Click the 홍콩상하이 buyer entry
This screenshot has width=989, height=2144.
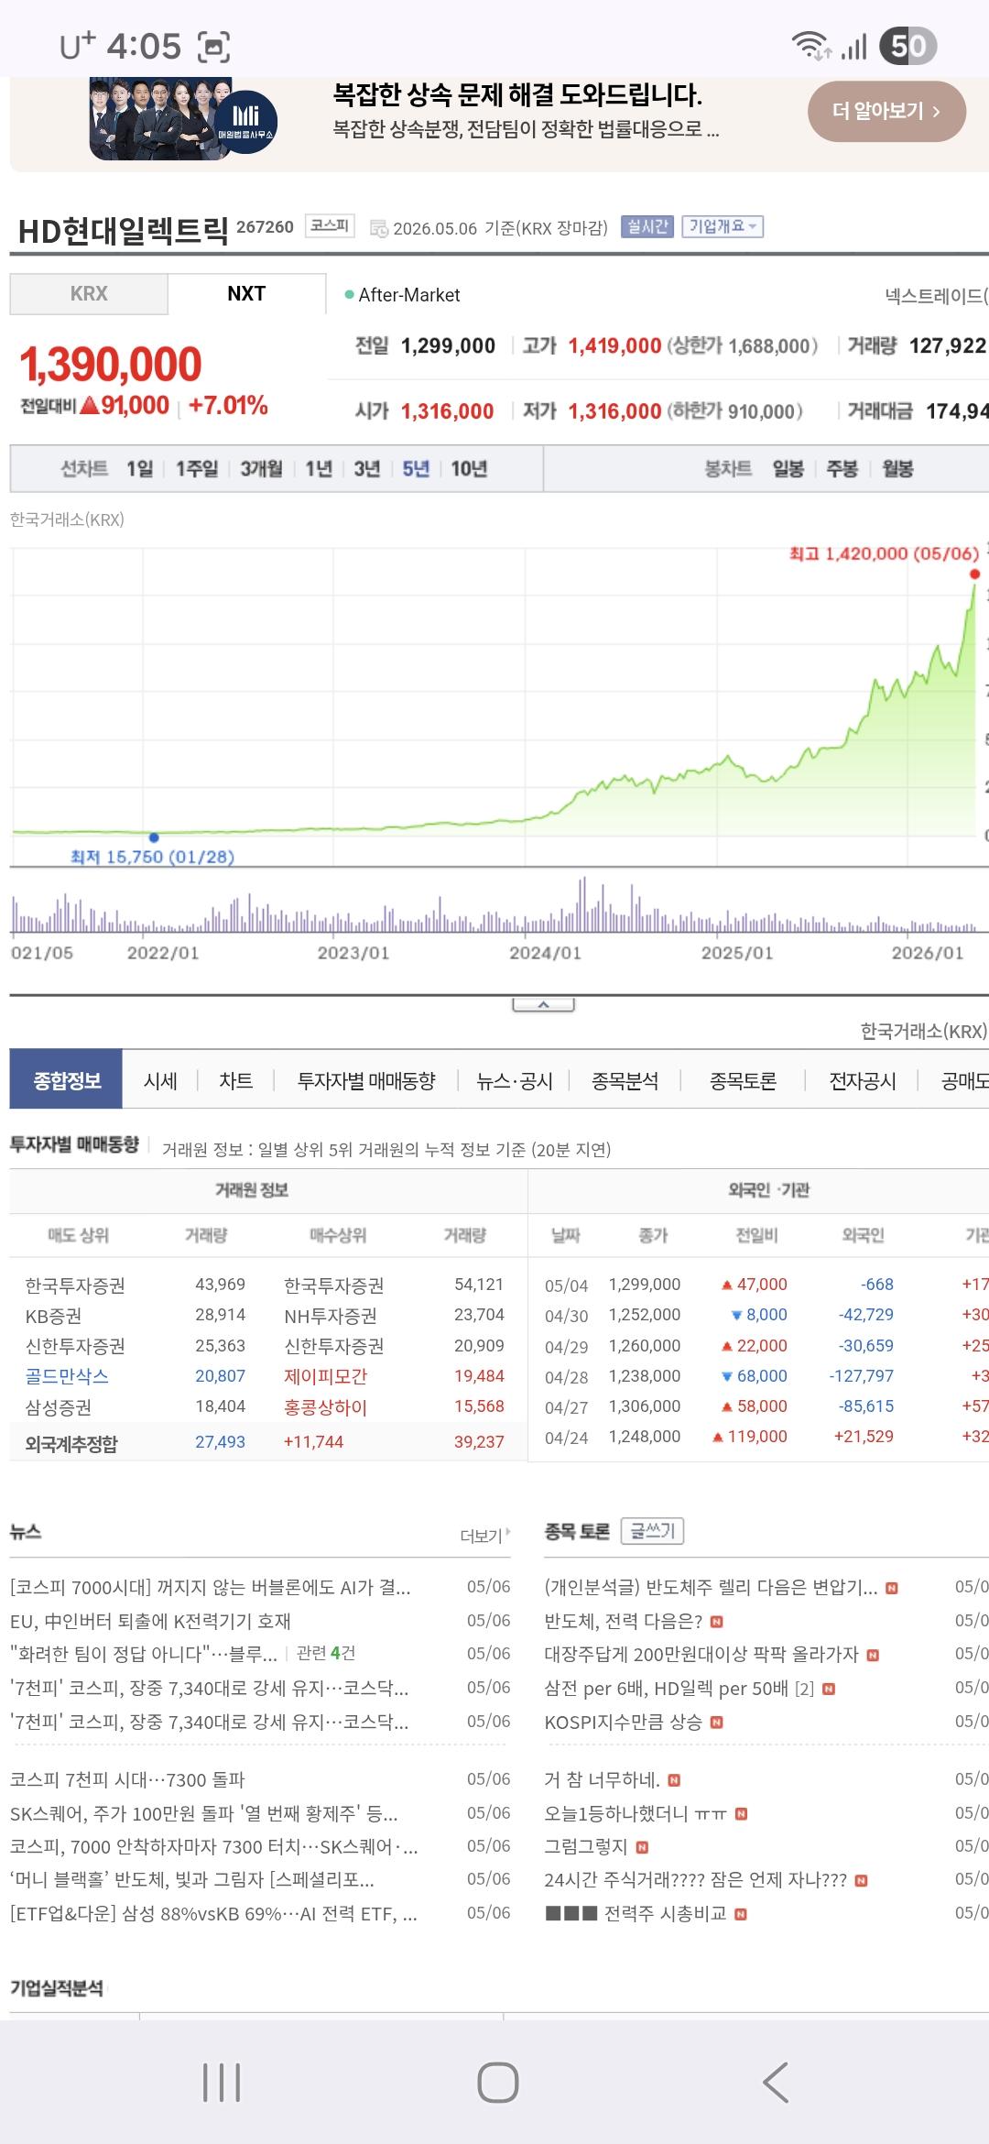(x=325, y=1406)
